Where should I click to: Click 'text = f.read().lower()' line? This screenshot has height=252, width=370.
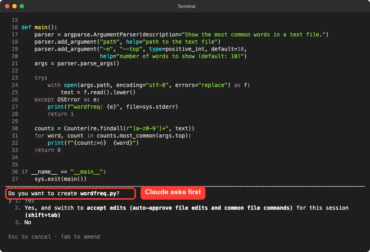coord(98,92)
